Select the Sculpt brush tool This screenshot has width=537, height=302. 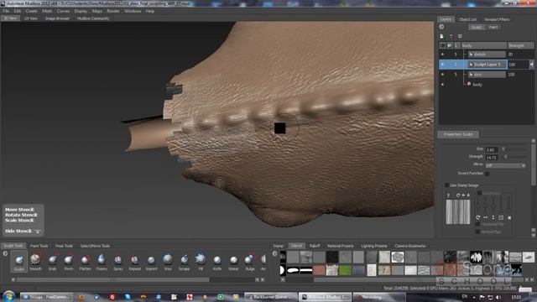(x=18, y=262)
